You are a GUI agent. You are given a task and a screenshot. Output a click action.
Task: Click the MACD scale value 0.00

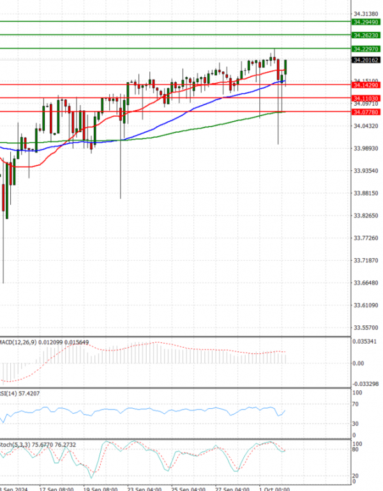(x=358, y=363)
